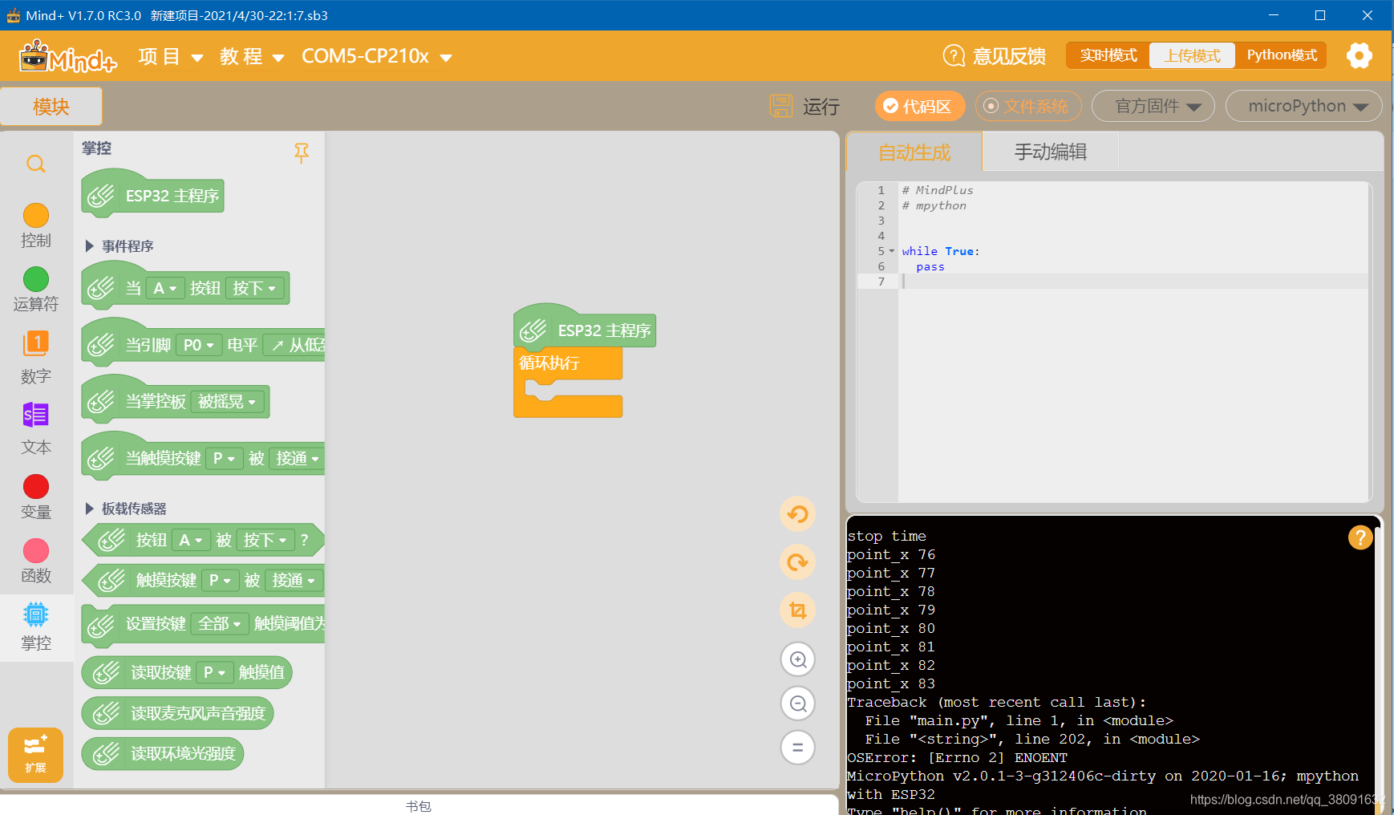Select the 函数 pink category circle
The width and height of the screenshot is (1394, 815).
tap(36, 550)
